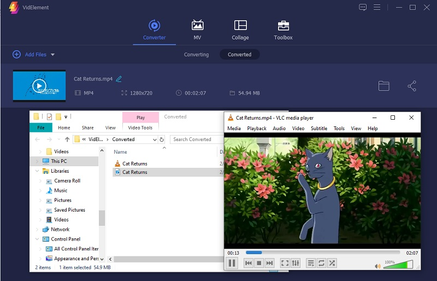Open the VLC Tools menu

tap(339, 128)
